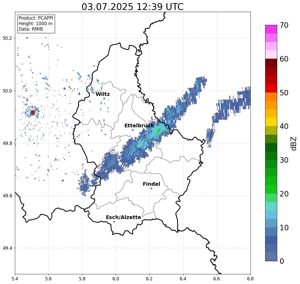
Task: Click the latitude tick label 49.6
Action: (x=7, y=196)
